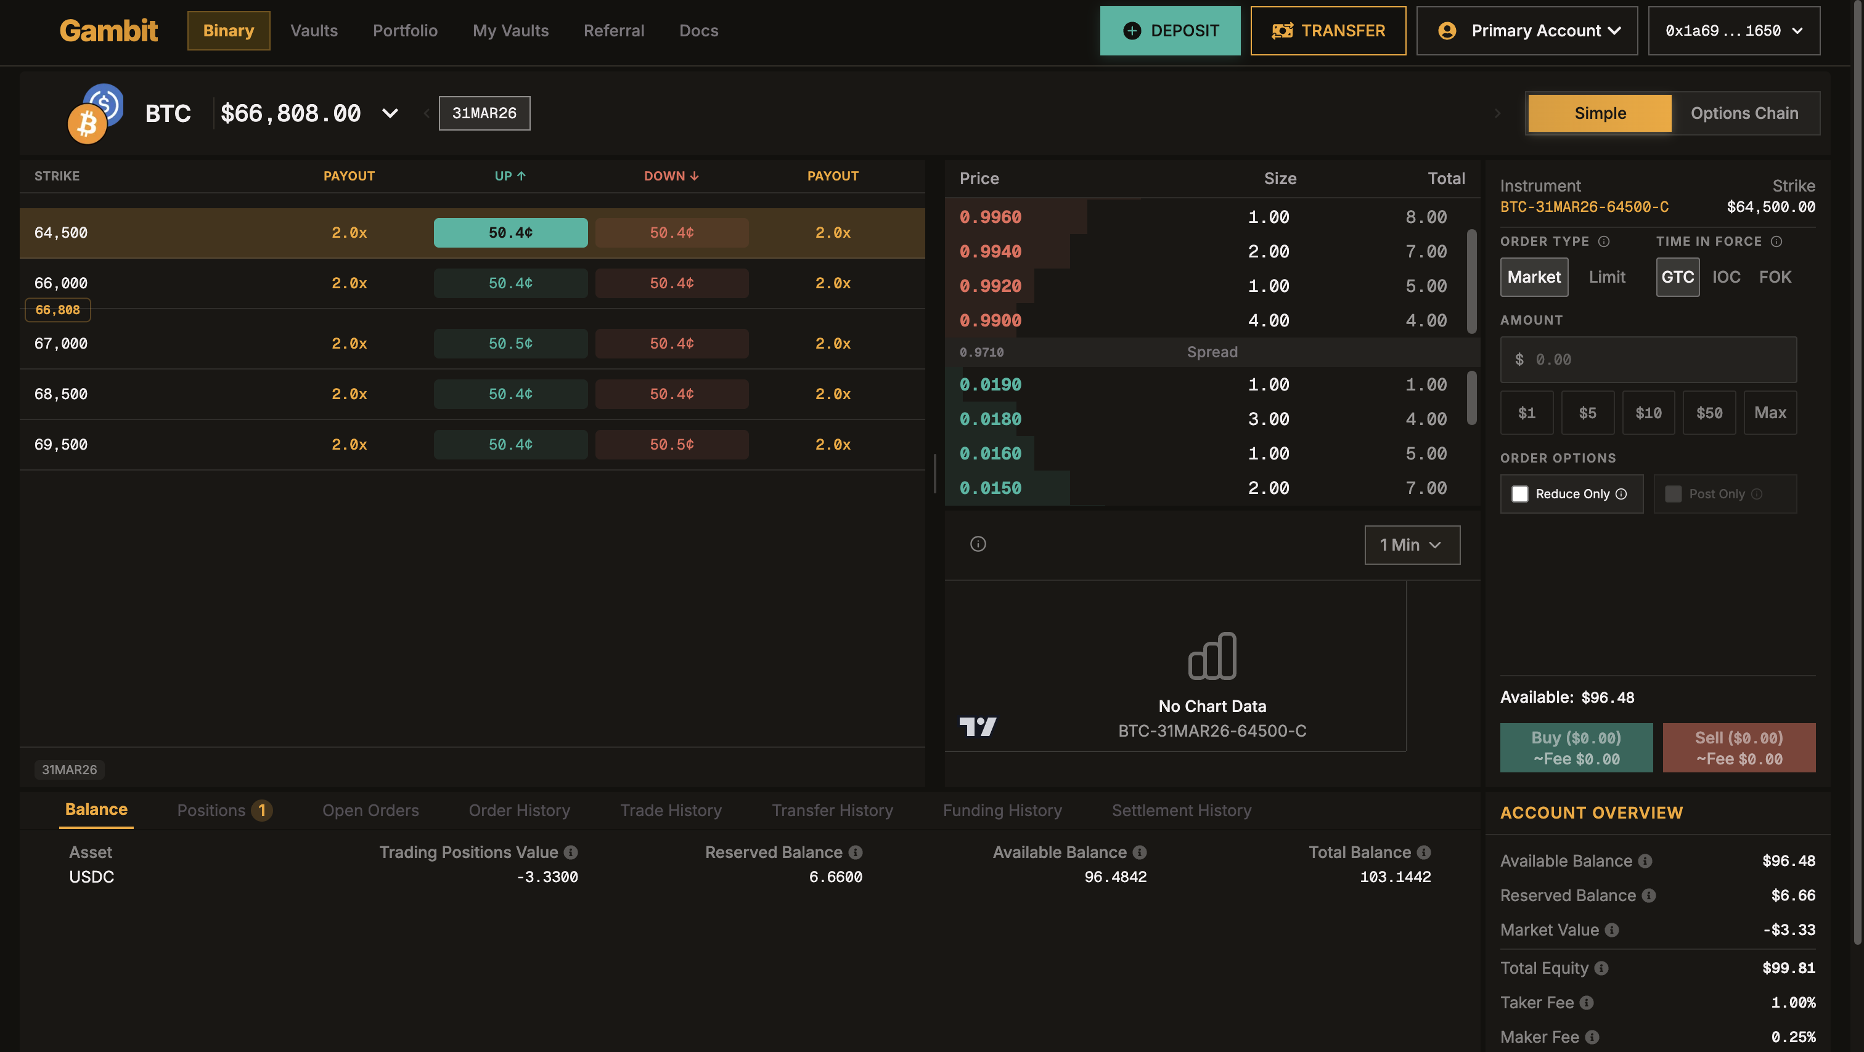Click Total Balance info icon
Viewport: 1864px width, 1052px height.
pyautogui.click(x=1424, y=852)
